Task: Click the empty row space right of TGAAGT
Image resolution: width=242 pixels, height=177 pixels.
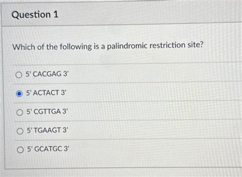Action: coord(151,130)
